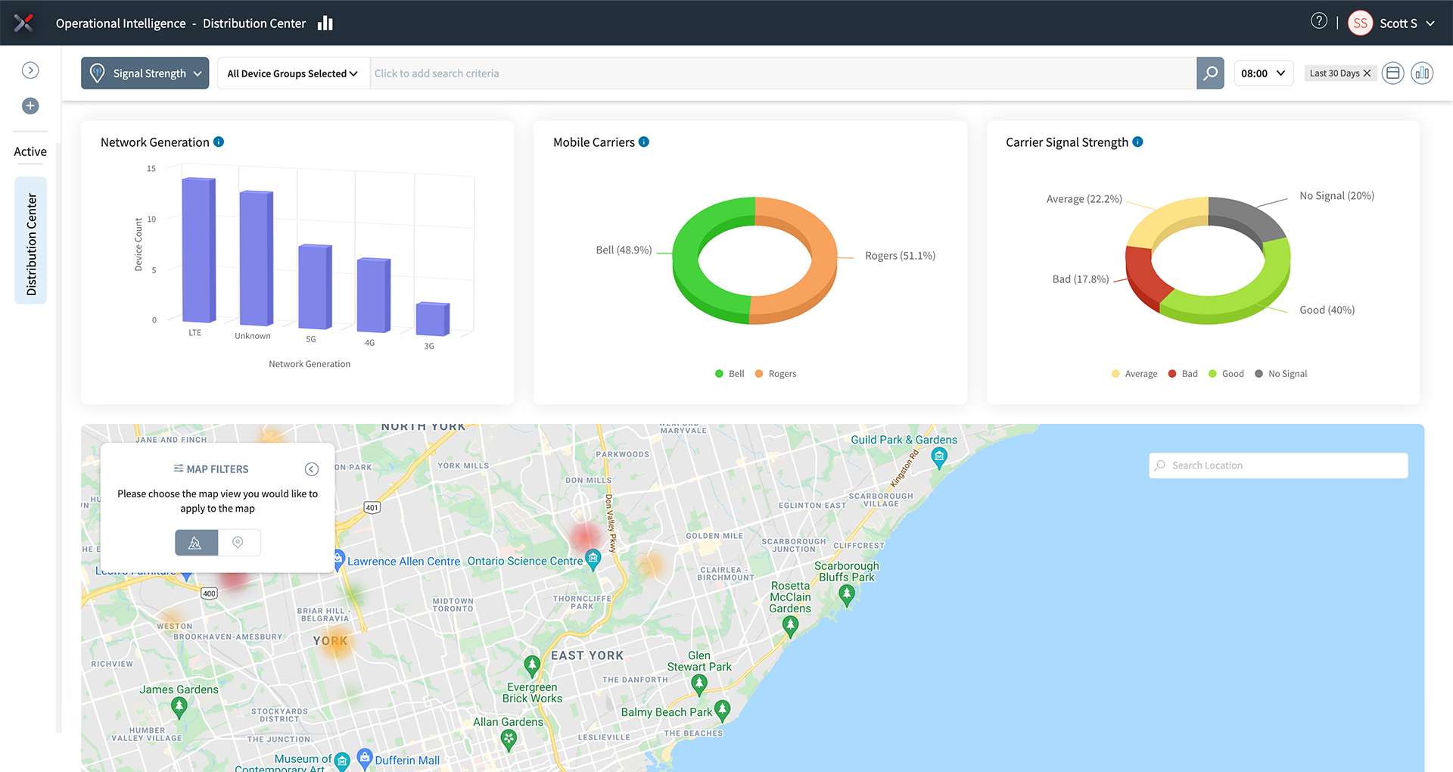Click the bar chart icon in header
This screenshot has width=1453, height=772.
point(325,23)
